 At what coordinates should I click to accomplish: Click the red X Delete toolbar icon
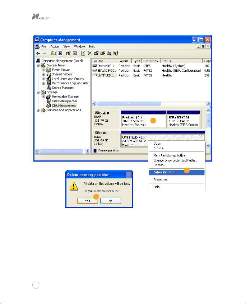click(90, 53)
